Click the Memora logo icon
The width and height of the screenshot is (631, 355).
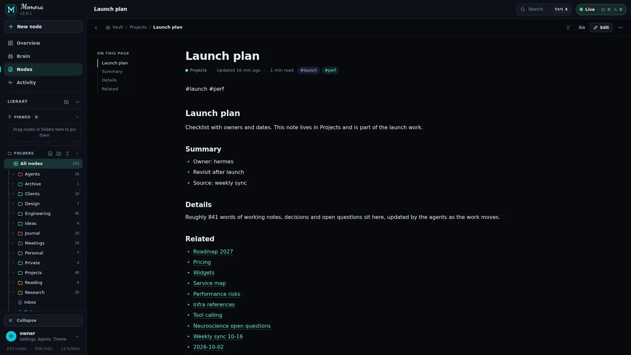click(11, 9)
